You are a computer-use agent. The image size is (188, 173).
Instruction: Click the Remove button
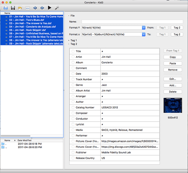(173, 70)
